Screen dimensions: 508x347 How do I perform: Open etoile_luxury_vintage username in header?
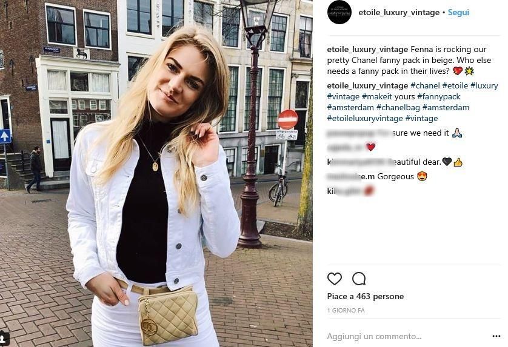point(399,13)
